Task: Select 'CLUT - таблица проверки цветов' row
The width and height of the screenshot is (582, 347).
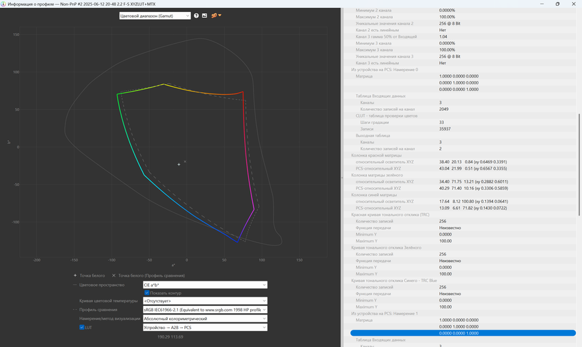Action: [385, 115]
